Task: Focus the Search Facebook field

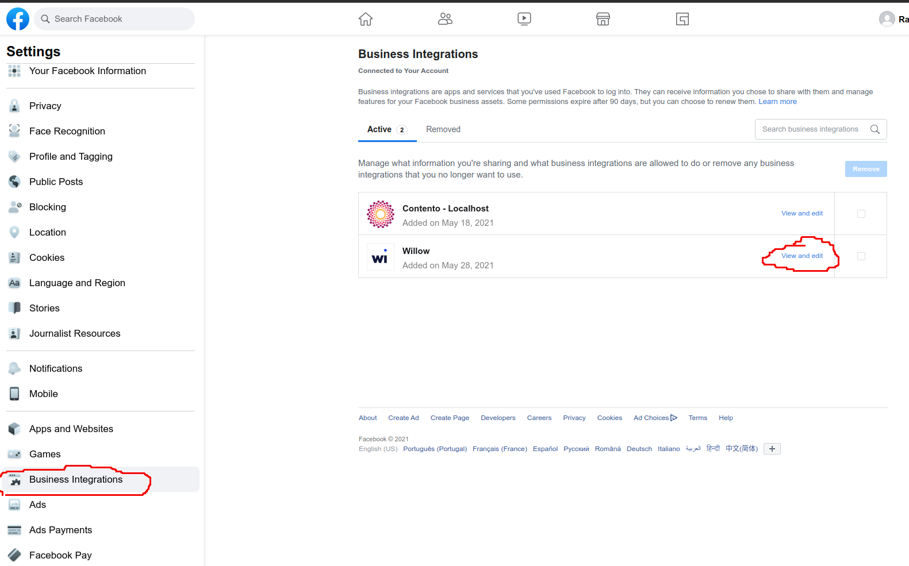Action: click(114, 19)
